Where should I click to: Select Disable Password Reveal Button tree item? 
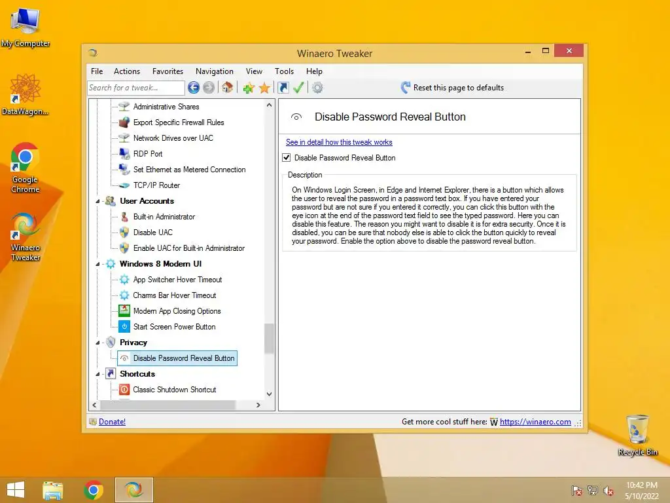[184, 358]
